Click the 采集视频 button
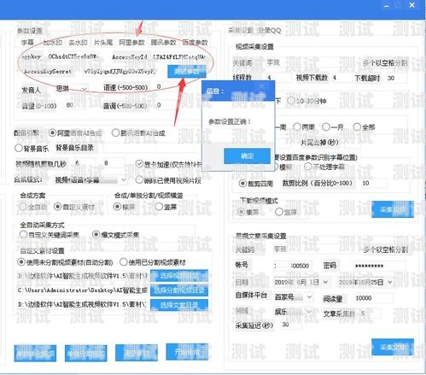426x375 pixels. tap(393, 209)
